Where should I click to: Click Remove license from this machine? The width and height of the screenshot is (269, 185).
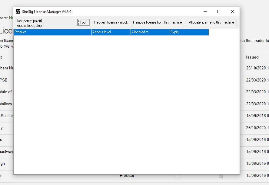click(157, 22)
